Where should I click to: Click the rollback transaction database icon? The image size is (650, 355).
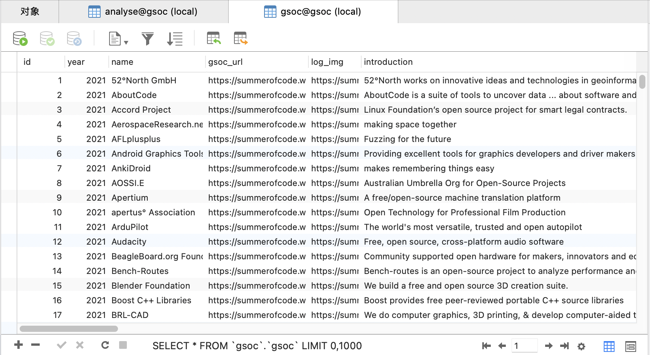click(x=74, y=39)
